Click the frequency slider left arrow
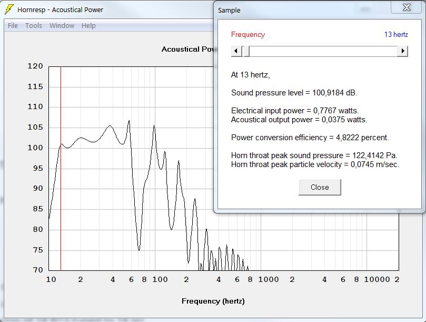This screenshot has width=426, height=322. click(236, 51)
